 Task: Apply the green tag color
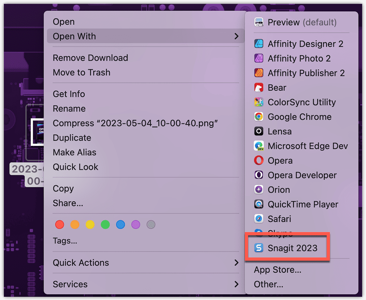coord(105,225)
